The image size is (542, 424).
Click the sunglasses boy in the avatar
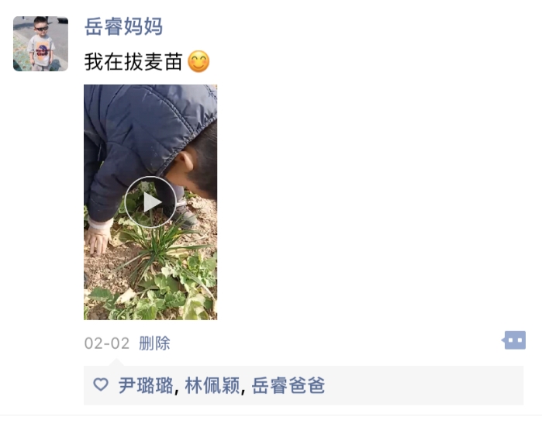[41, 43]
